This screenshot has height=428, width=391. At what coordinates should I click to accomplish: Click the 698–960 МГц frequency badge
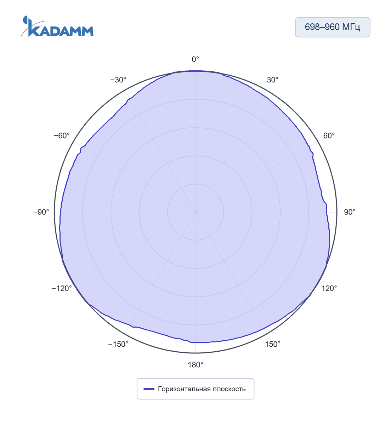tap(333, 27)
